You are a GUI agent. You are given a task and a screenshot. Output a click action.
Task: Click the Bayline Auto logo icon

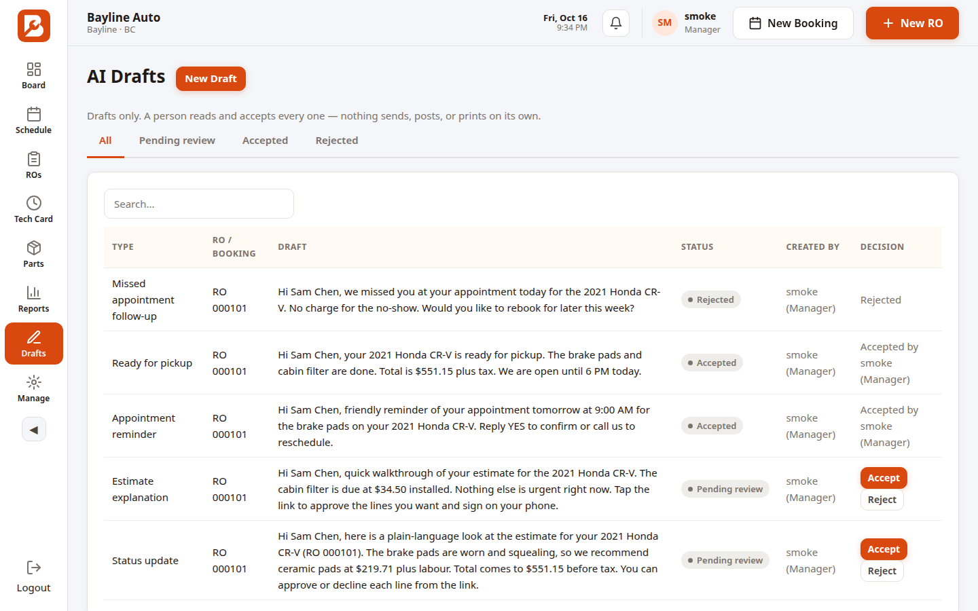34,26
